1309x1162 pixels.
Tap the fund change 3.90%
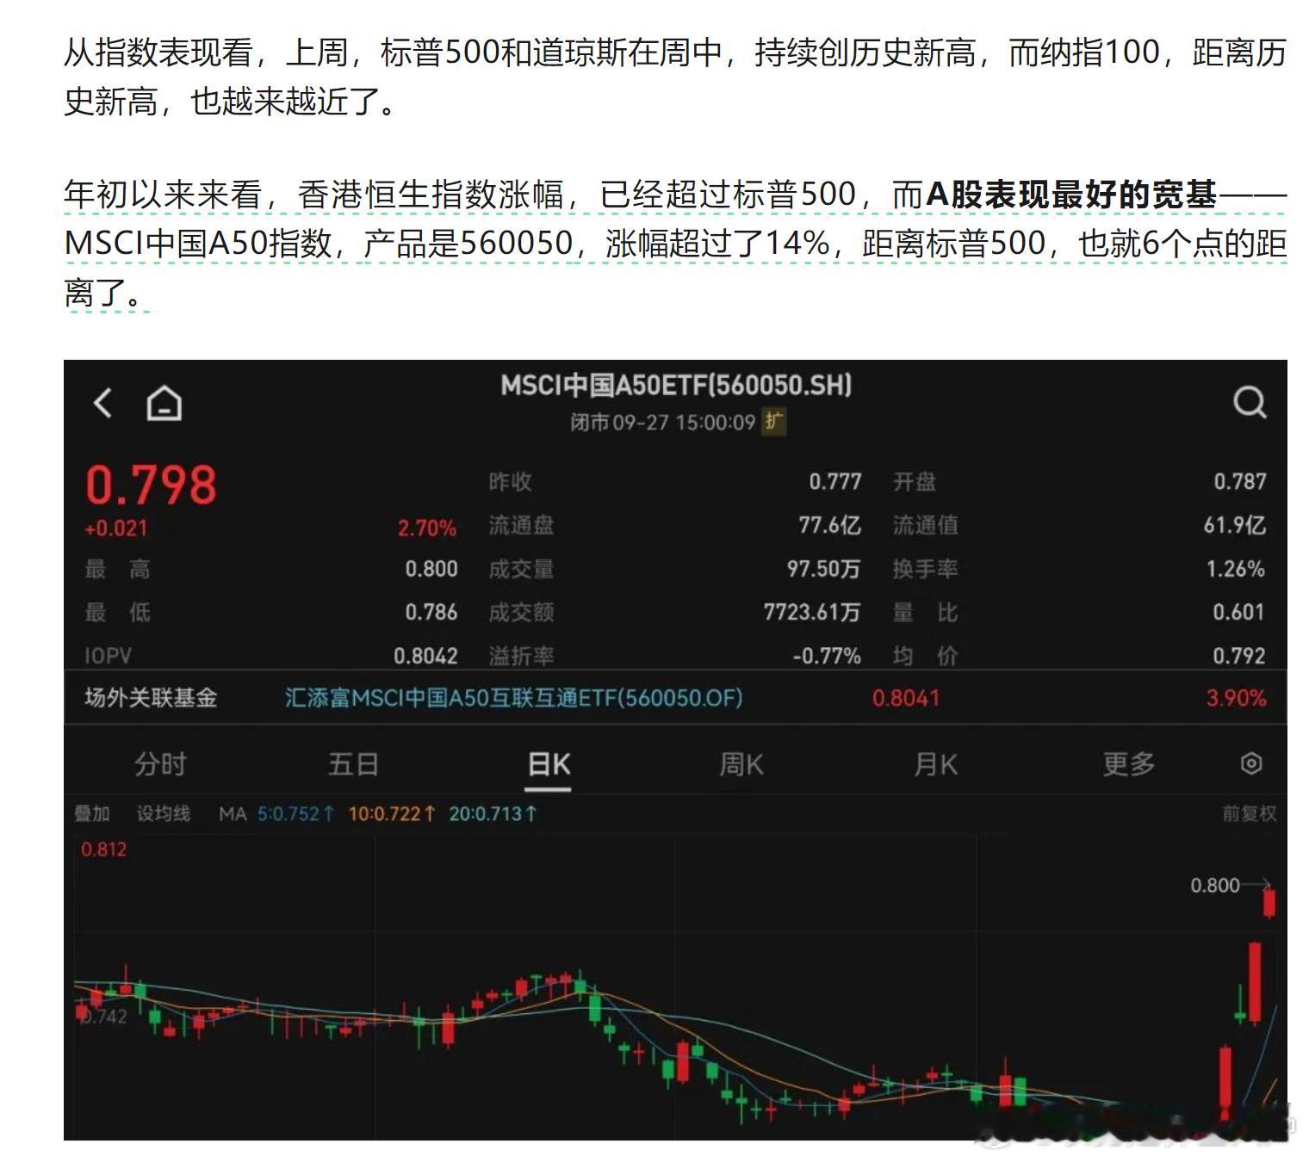pyautogui.click(x=1236, y=698)
